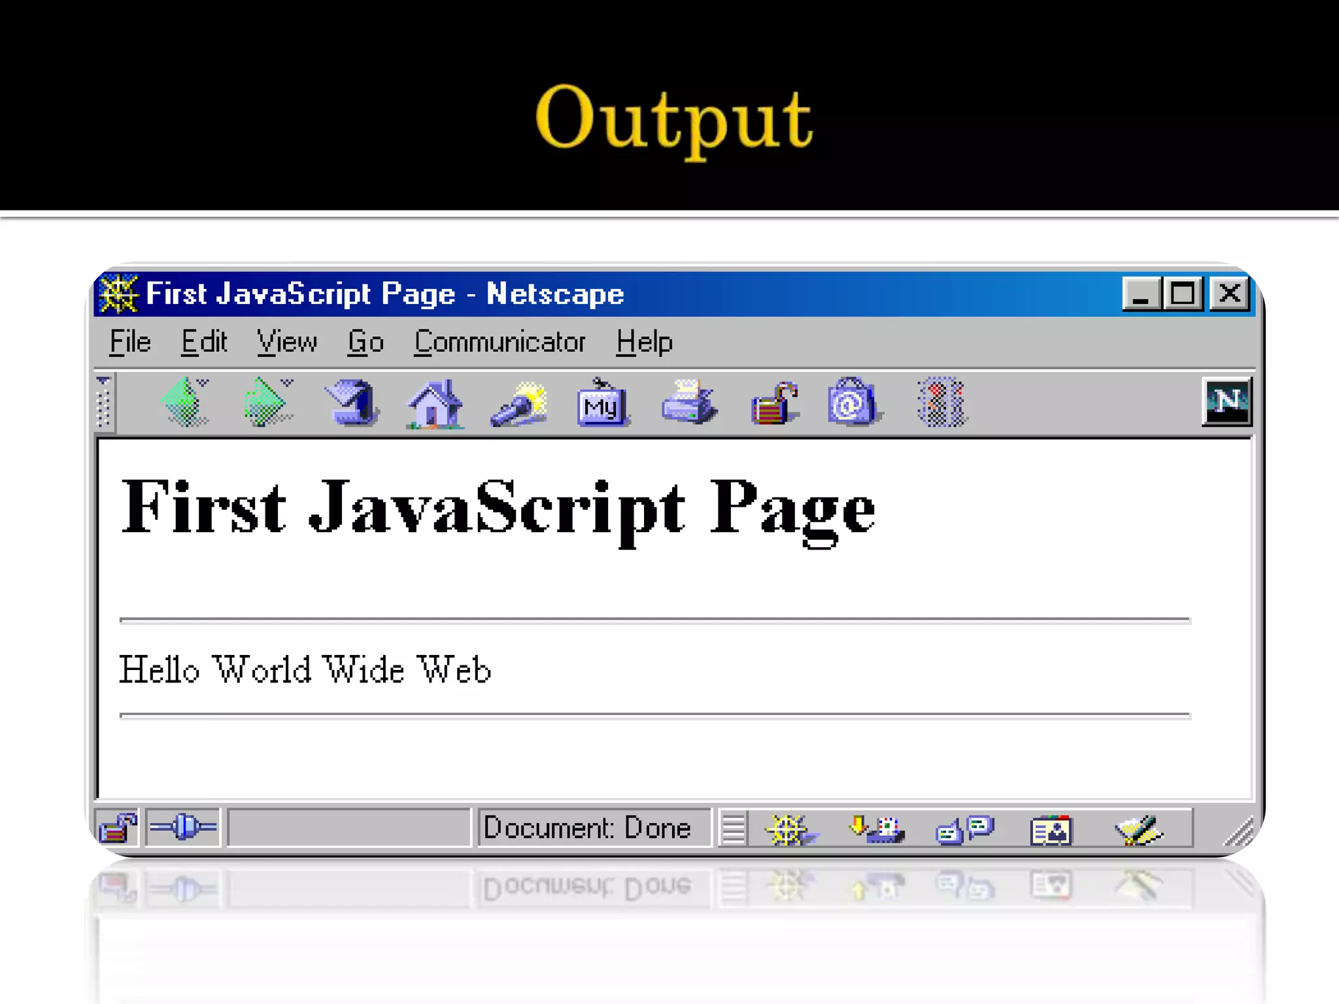Screen dimensions: 1339x1004
Task: Toggle online/offline connection plug icon
Action: tap(183, 828)
